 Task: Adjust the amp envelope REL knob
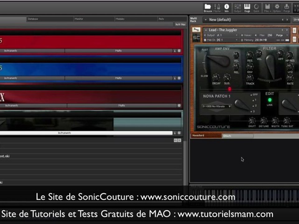[236, 67]
